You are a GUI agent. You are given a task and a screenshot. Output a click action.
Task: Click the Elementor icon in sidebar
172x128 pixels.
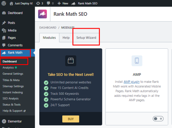click(4, 121)
